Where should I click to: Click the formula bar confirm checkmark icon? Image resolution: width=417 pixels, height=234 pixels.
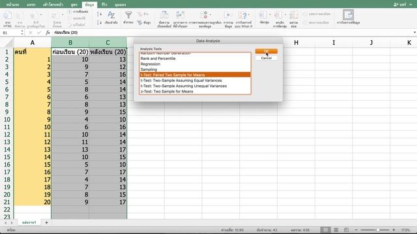(x=39, y=32)
